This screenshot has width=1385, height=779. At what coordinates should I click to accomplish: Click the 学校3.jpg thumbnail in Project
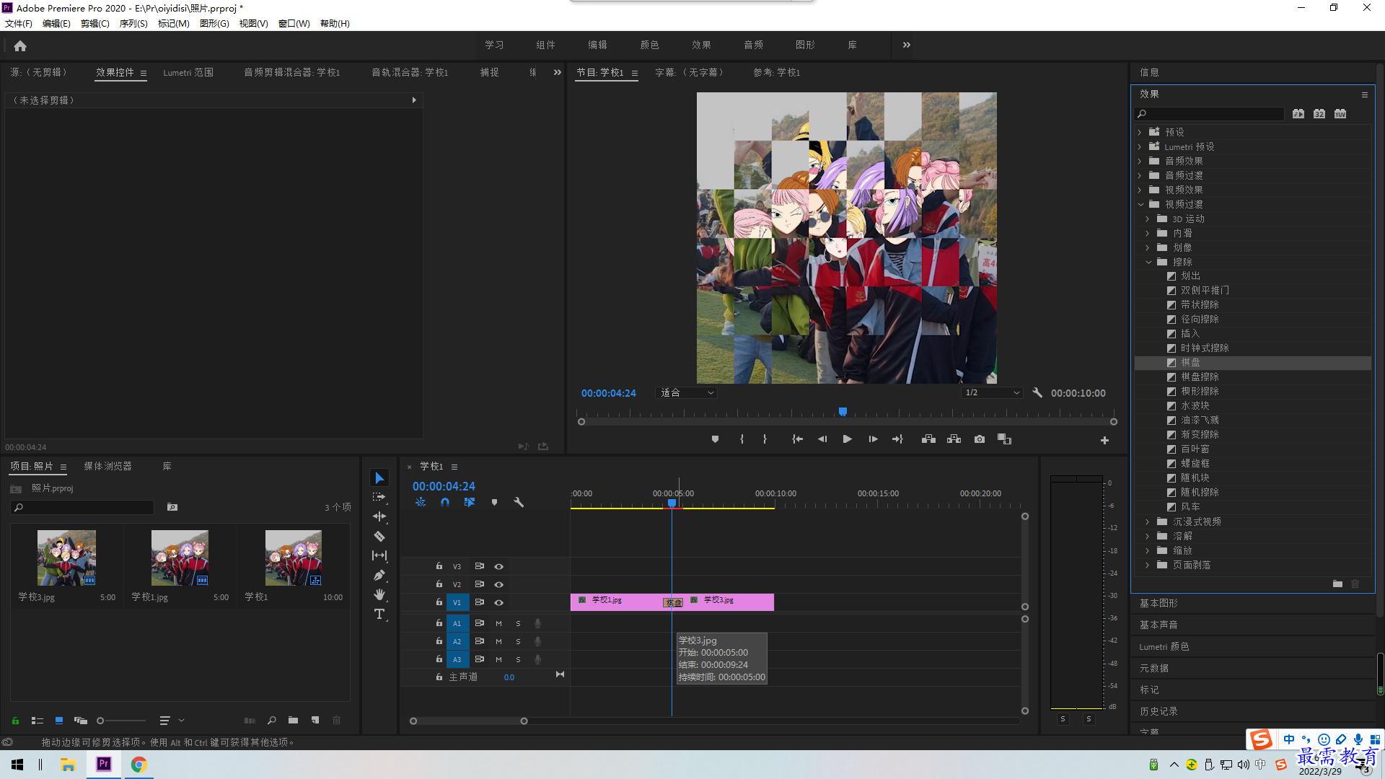[x=66, y=558]
